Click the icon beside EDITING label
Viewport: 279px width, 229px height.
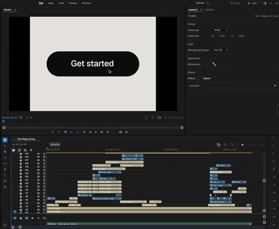[x=208, y=3]
